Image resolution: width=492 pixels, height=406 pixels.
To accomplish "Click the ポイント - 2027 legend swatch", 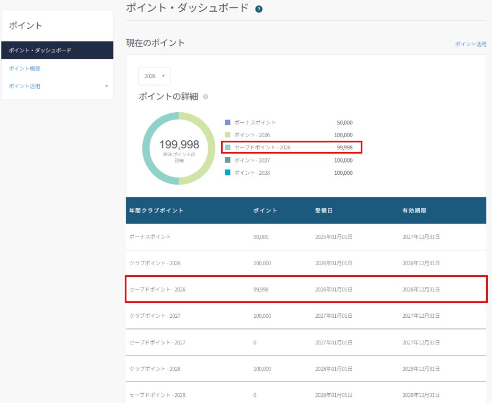I will coord(227,160).
